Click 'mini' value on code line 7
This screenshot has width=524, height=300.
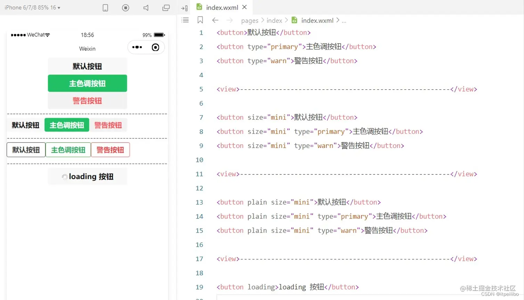pyautogui.click(x=279, y=118)
